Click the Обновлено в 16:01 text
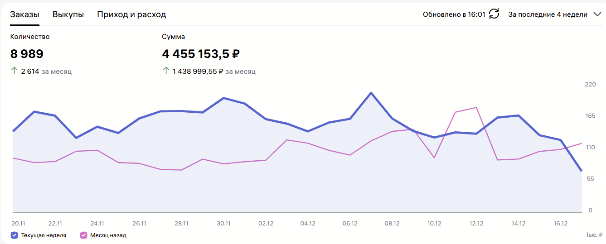 (454, 14)
